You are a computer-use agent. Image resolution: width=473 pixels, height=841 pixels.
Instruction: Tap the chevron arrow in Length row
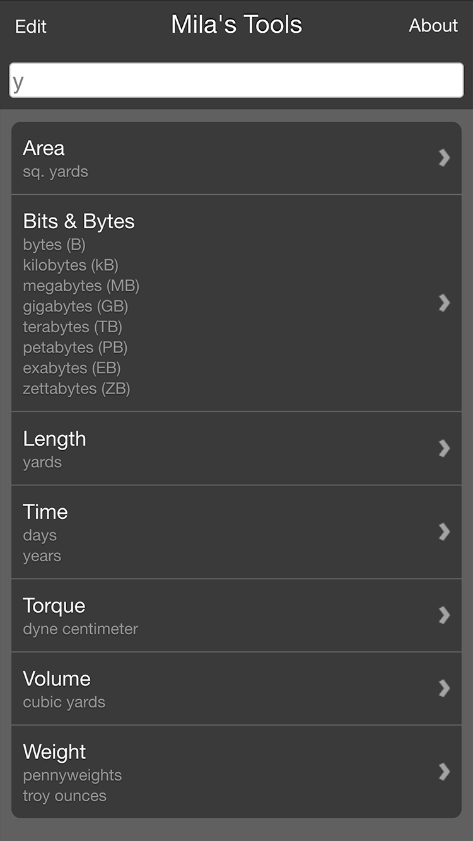tap(445, 448)
